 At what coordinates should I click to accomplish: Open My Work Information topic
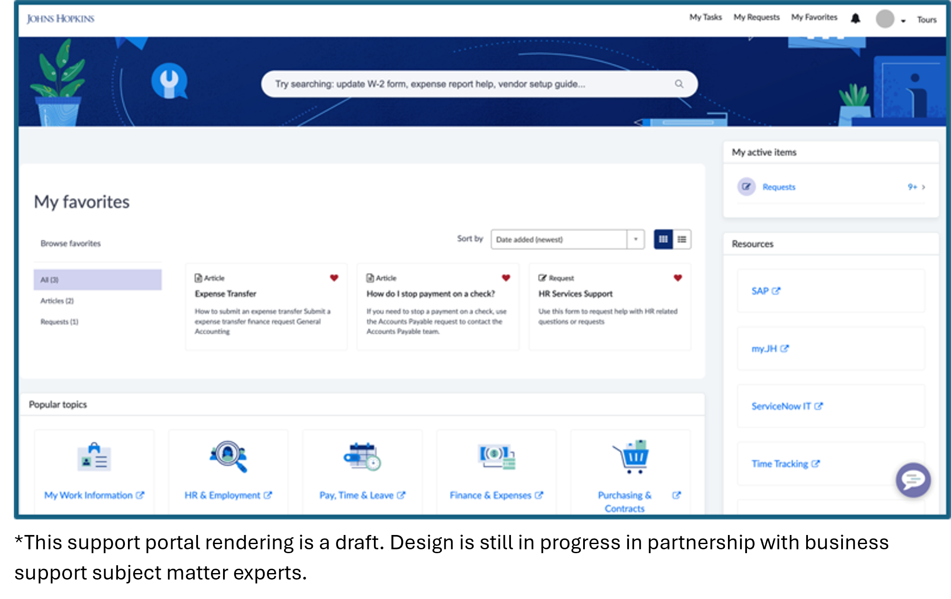pos(88,495)
